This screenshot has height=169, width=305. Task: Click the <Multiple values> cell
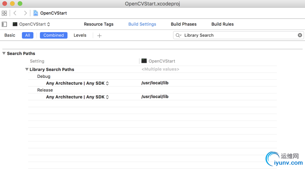coord(160,69)
